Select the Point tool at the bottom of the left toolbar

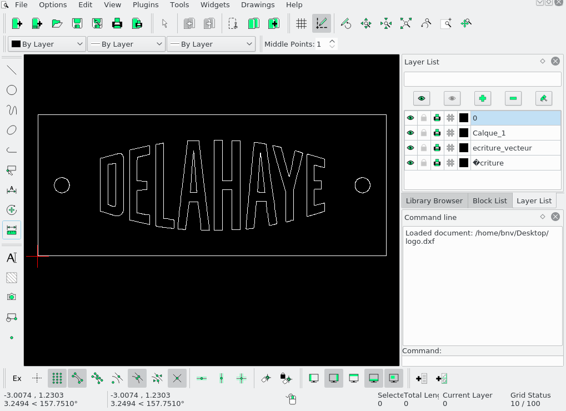point(12,338)
